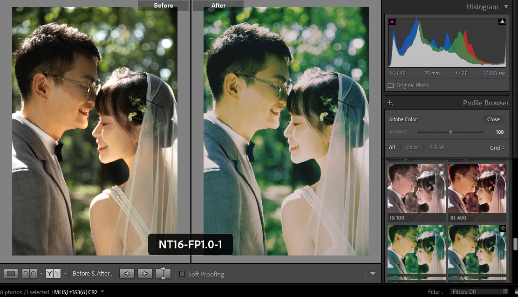Click the Loupe view icon in toolbar
This screenshot has height=297, width=518.
12,274
